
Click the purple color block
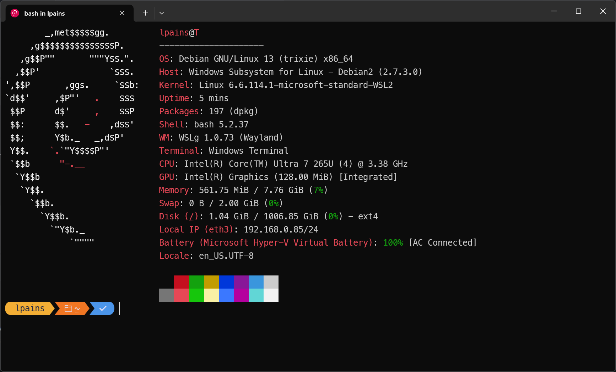(x=241, y=282)
